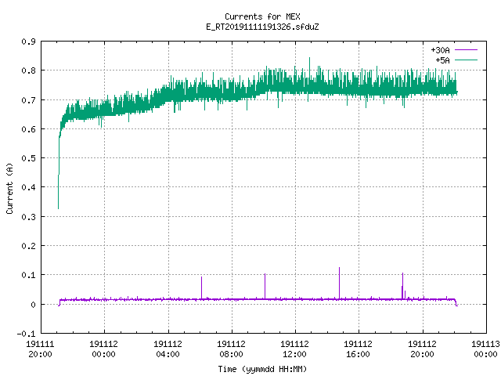Click the 191112 12:00 time tick label

coord(294,349)
